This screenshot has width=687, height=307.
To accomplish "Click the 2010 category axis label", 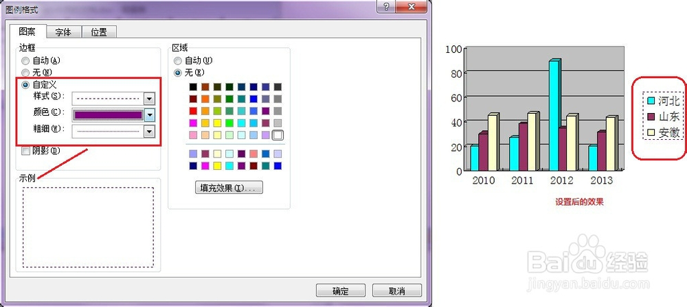I will (x=483, y=180).
